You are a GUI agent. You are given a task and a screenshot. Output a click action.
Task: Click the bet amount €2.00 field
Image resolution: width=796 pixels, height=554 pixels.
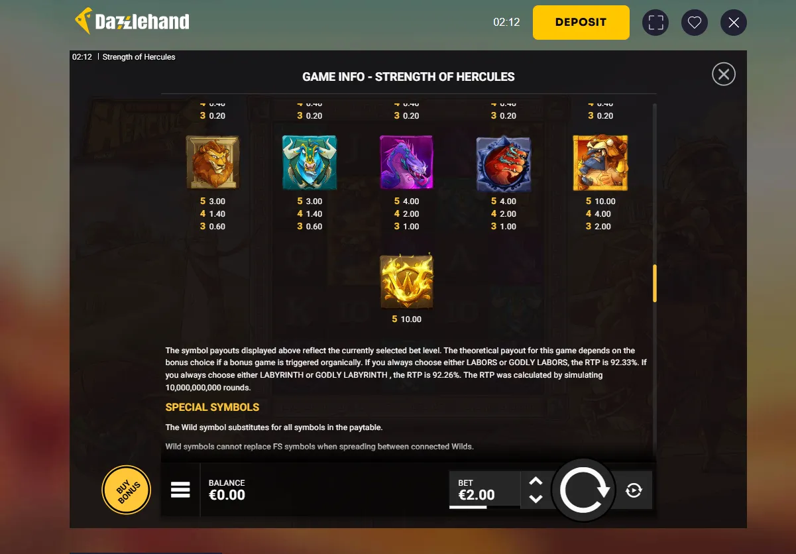[484, 490]
